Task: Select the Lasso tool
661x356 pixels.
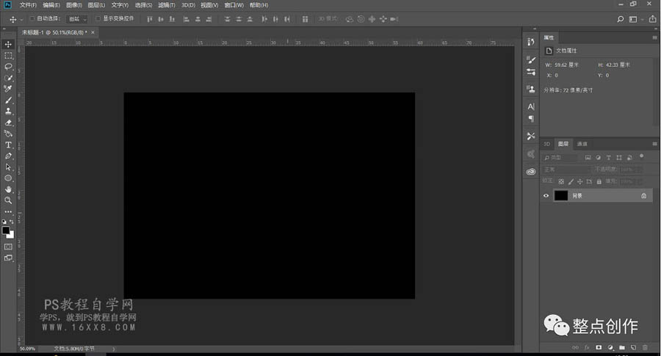Action: tap(8, 67)
